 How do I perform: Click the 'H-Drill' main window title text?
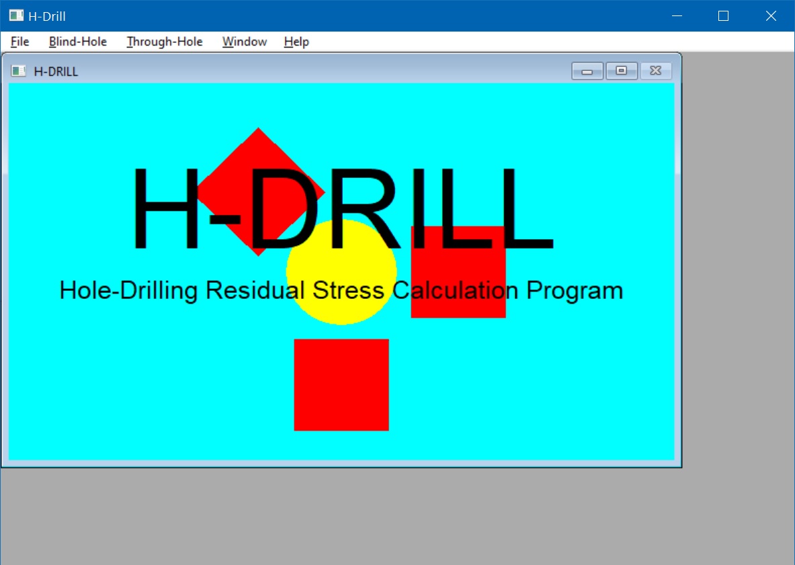coord(47,16)
